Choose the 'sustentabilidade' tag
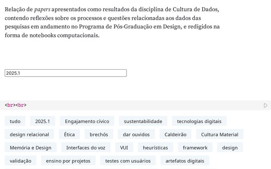The height and width of the screenshot is (169, 271). [143, 121]
